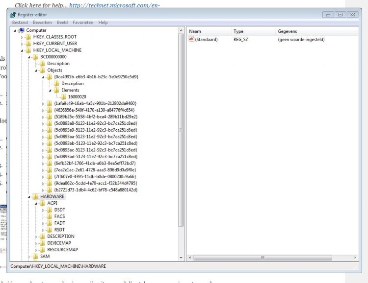Collapse the HKEY_LOCAL_MACHINE key
This screenshot has width=368, height=283.
22,50
